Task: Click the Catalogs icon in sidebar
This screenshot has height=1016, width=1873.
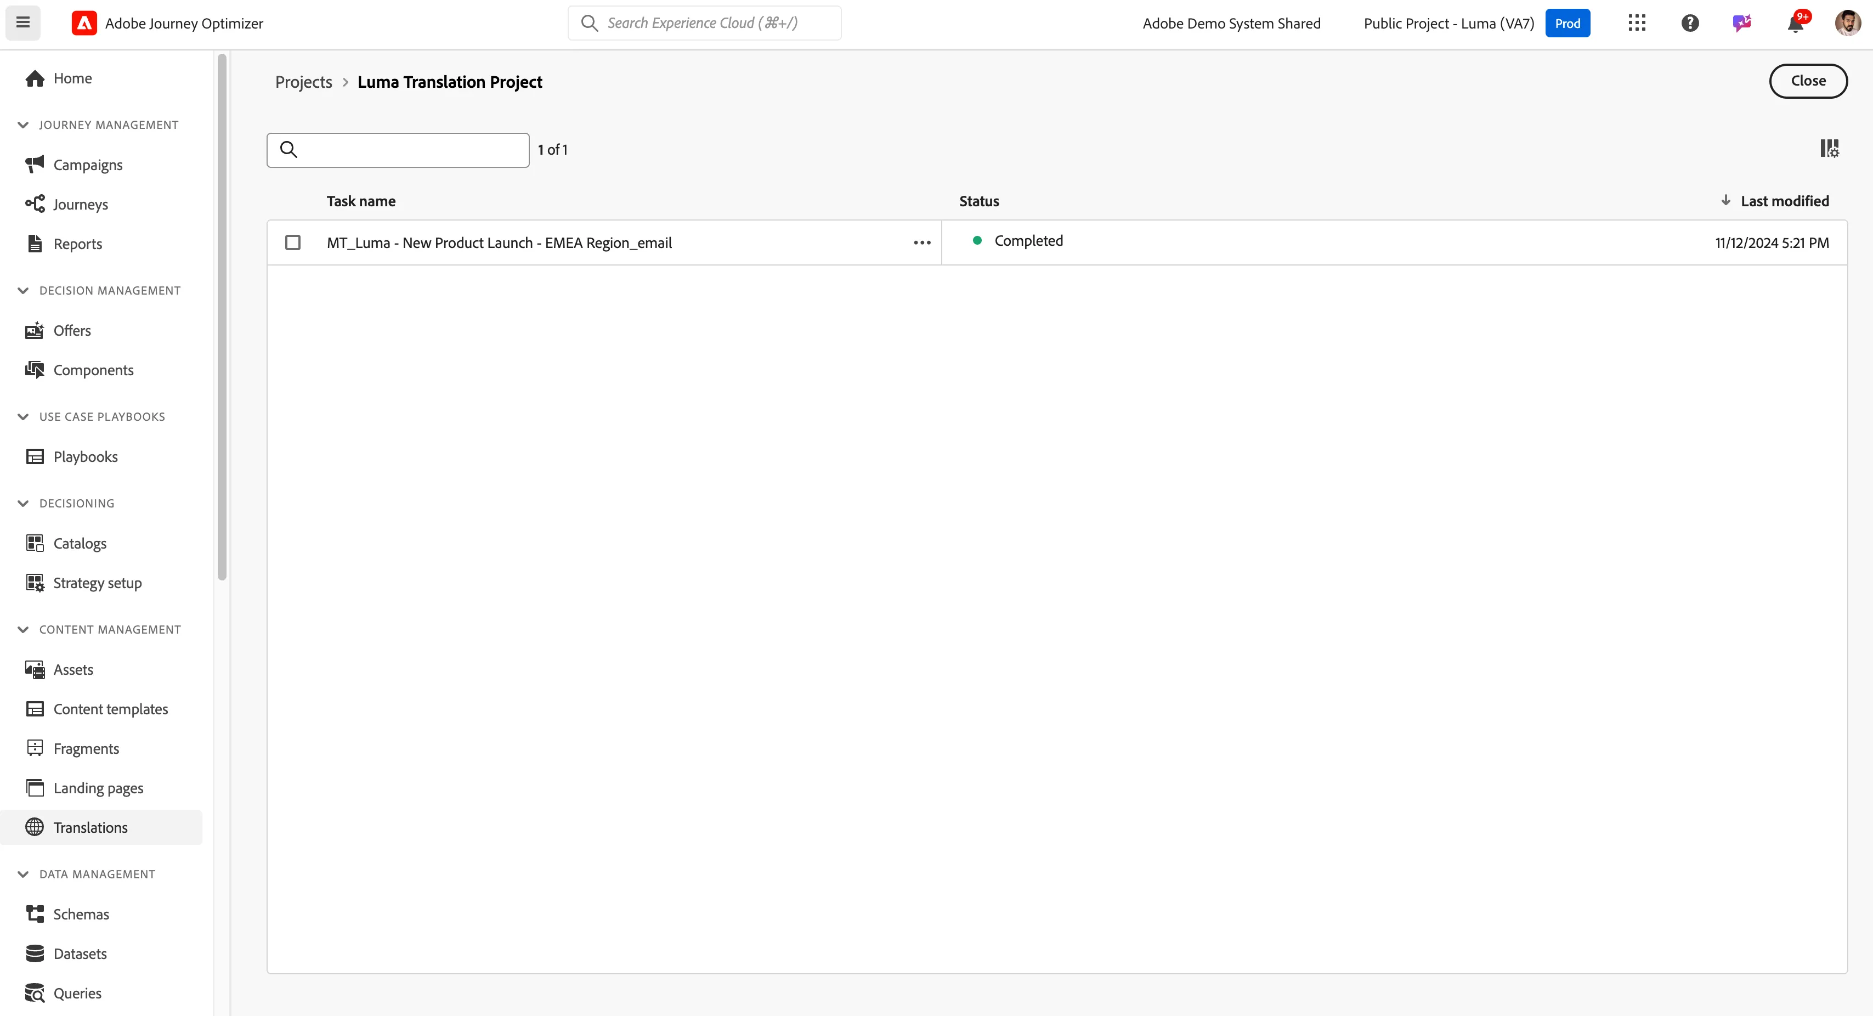Action: (35, 543)
